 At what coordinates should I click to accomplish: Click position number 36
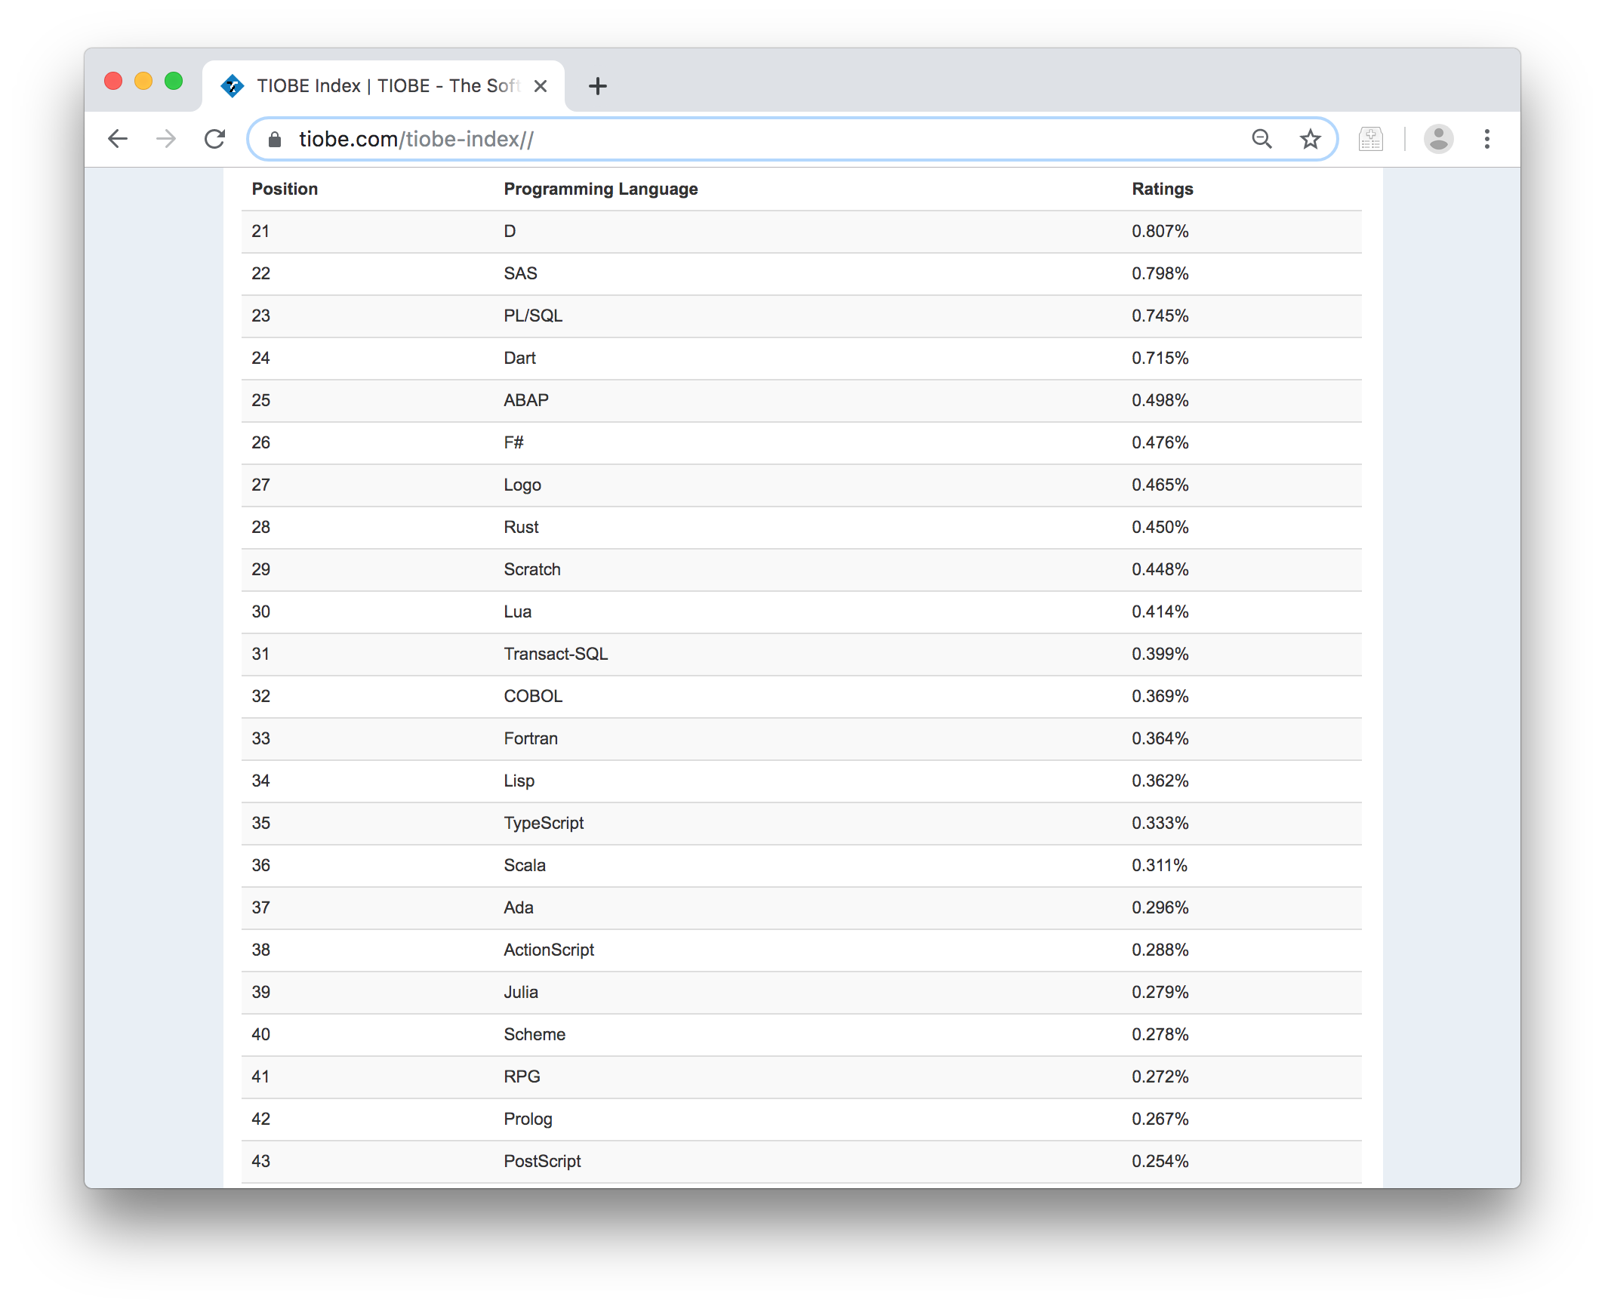(261, 865)
